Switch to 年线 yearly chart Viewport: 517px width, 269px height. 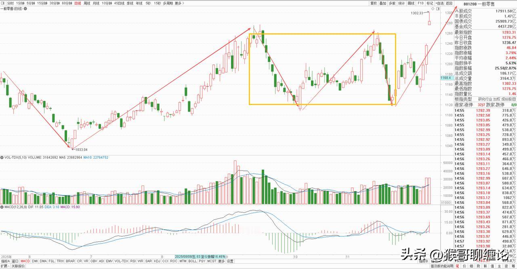139,3
